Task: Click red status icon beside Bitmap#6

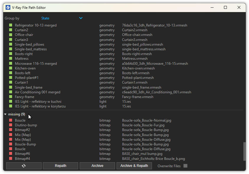Action: pyautogui.click(x=11, y=154)
